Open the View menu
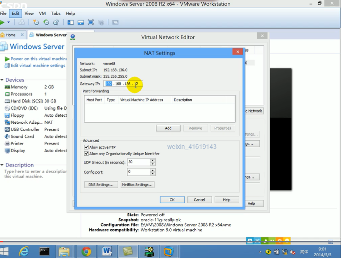The height and width of the screenshot is (259, 341). [29, 14]
